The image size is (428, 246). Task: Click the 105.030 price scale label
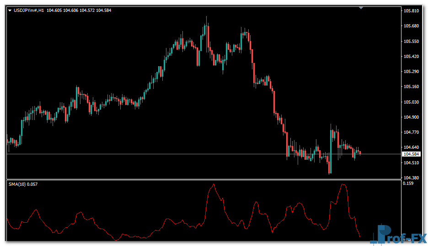pos(412,102)
